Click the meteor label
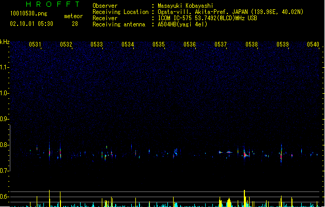Screen dimensions: 325x207 click(x=73, y=16)
